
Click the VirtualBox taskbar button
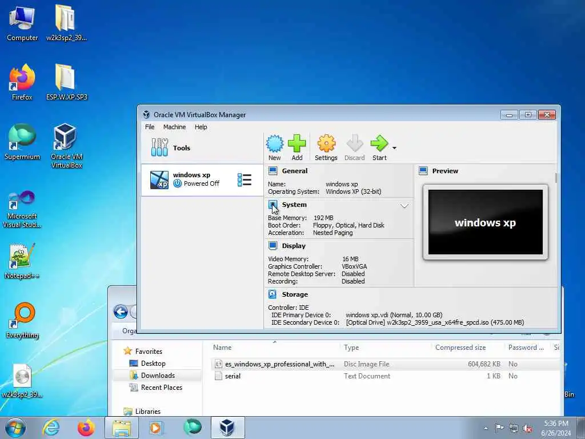227,428
